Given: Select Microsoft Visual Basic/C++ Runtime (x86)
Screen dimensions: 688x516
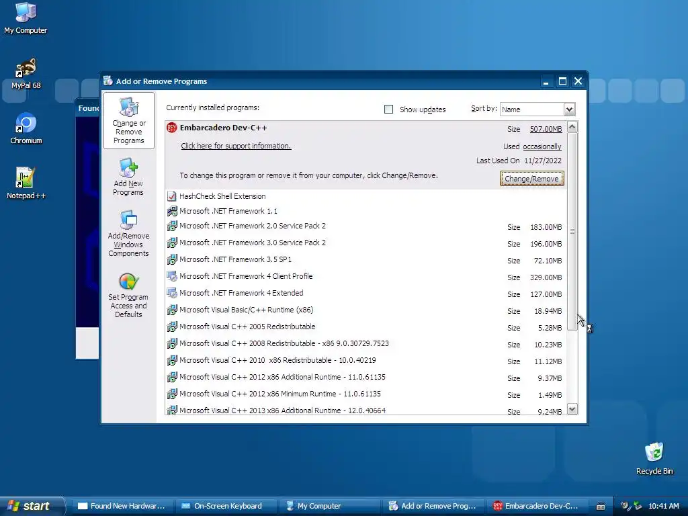Looking at the screenshot, I should click(366, 310).
